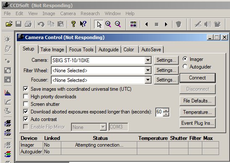
Task: Enable High priority downloads checkbox
Action: pos(26,97)
